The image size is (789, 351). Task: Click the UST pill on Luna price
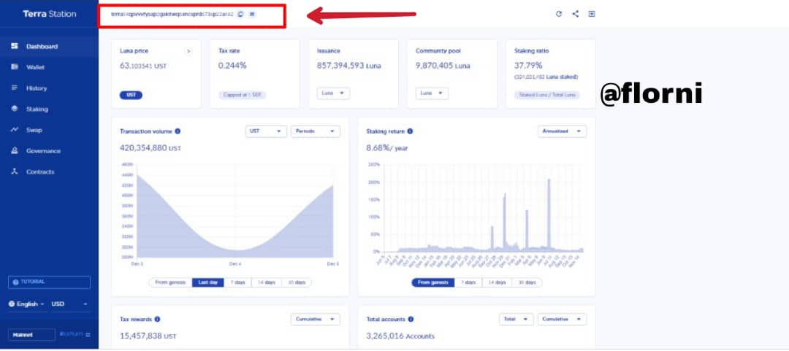[131, 95]
